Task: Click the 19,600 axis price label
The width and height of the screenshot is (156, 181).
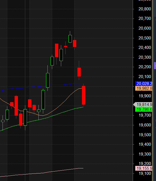Action: click(x=145, y=125)
